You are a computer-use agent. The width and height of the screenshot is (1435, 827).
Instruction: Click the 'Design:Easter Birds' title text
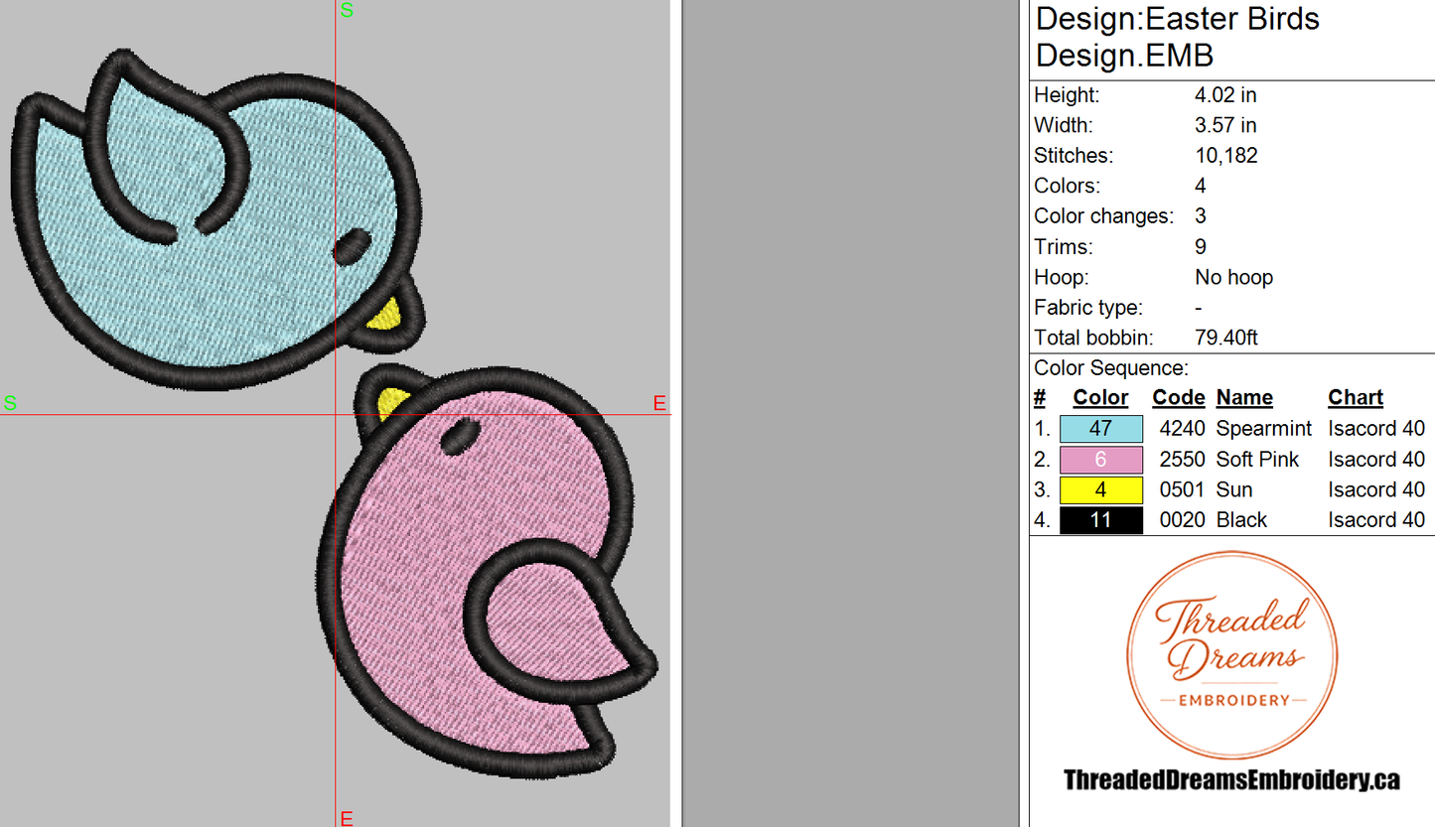point(1178,19)
